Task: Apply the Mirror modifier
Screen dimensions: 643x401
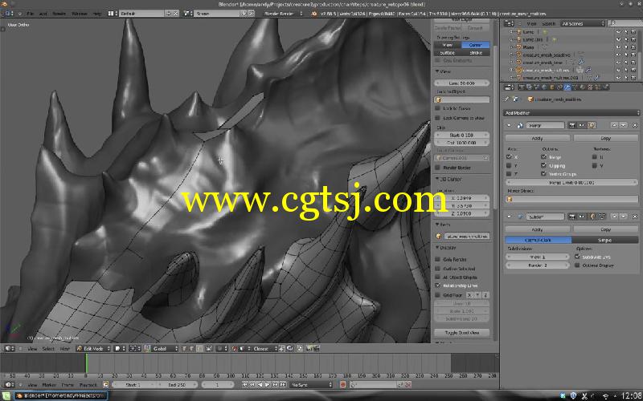Action: [x=537, y=138]
